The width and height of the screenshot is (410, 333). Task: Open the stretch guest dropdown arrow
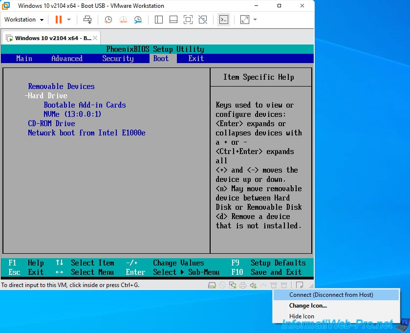tap(255, 20)
